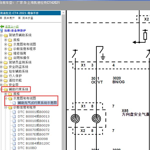The image size is (150, 150).
Task: Collapse the 驾驶员辅助系统 tree node
Action: point(1,35)
